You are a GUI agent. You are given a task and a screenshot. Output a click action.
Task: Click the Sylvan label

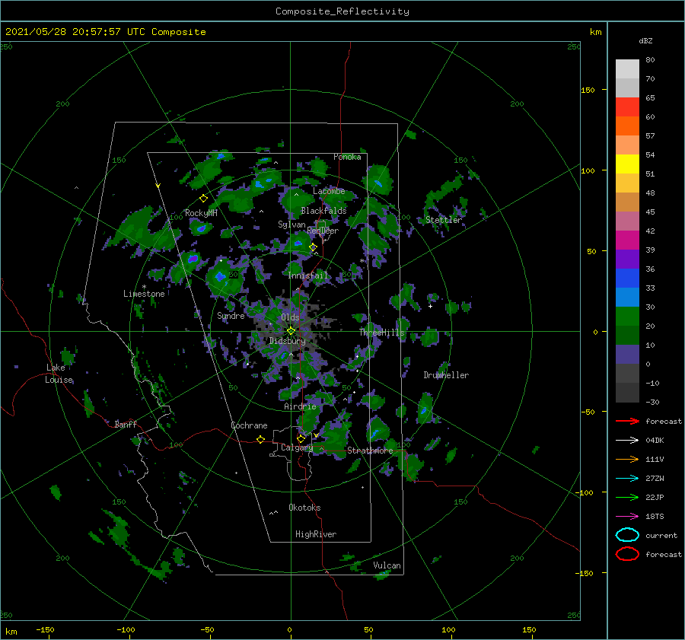tap(292, 224)
